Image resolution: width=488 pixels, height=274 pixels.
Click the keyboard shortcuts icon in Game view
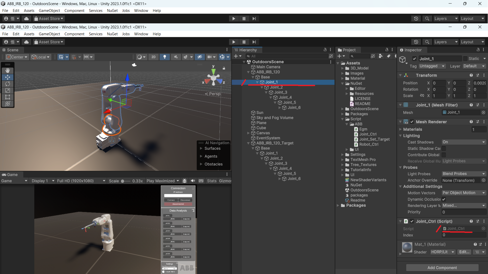pyautogui.click(x=201, y=181)
